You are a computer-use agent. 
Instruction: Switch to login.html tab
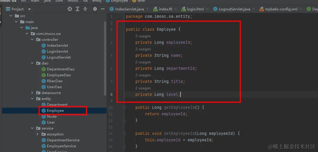pos(195,9)
